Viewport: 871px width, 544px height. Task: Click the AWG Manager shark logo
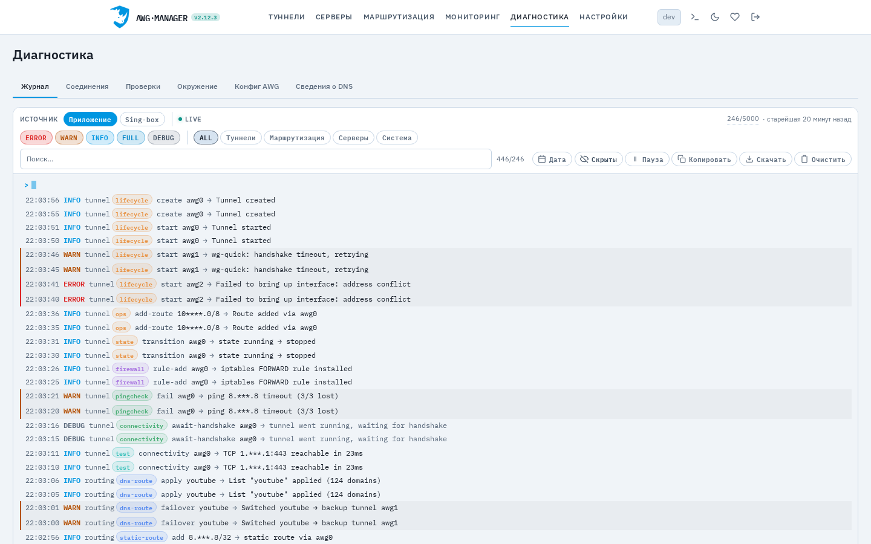pos(120,17)
